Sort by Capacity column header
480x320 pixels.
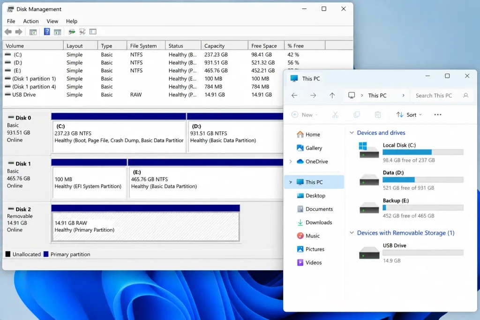pos(225,45)
